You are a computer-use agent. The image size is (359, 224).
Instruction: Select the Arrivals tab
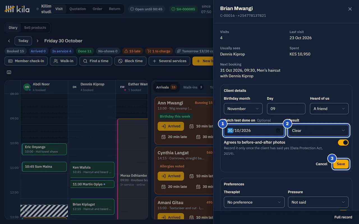(x=166, y=87)
